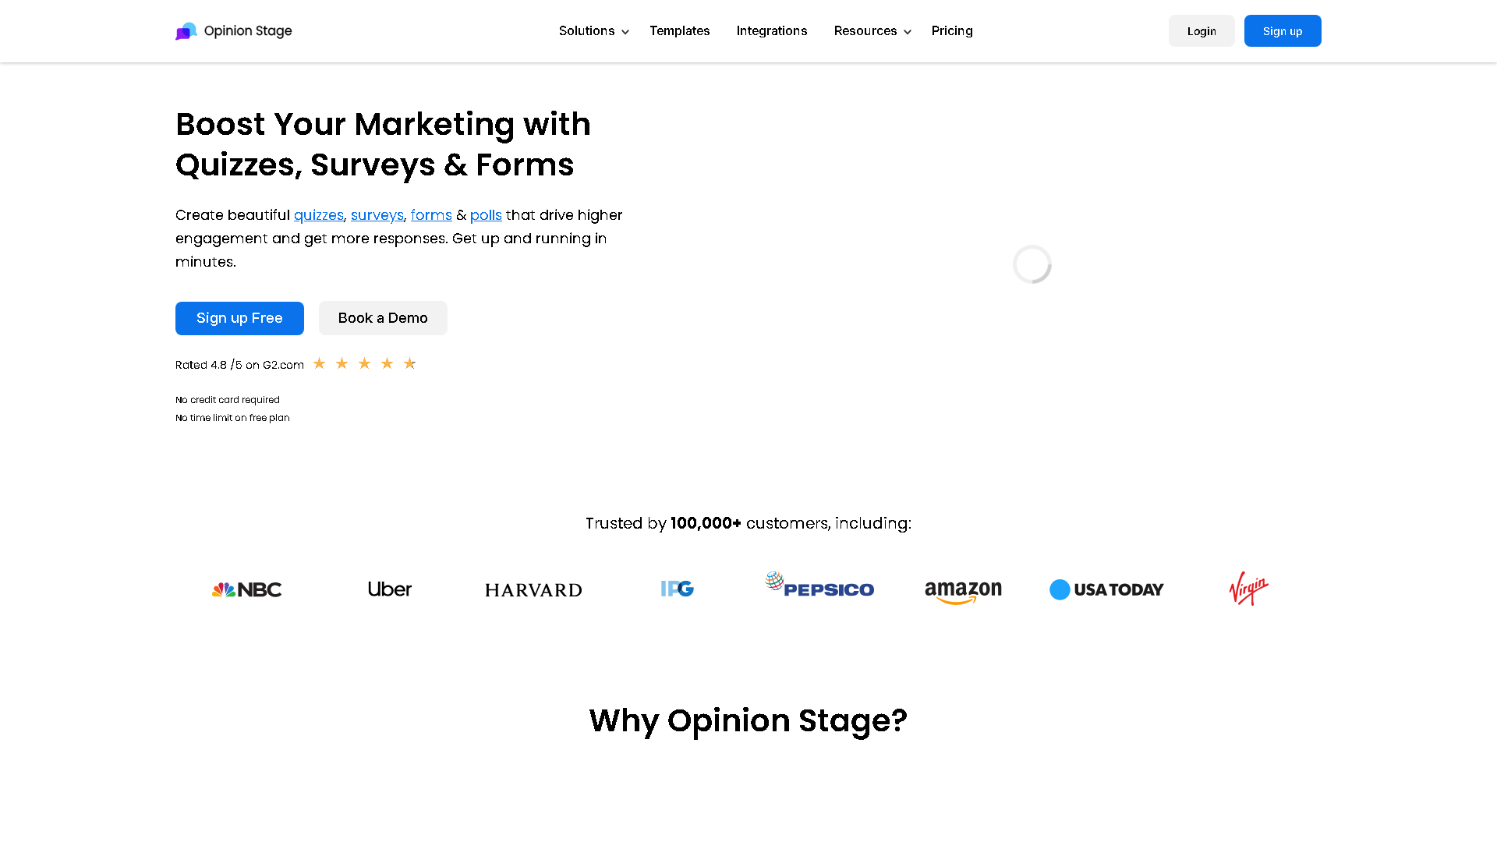This screenshot has width=1497, height=842.
Task: Click the Opinion Stage logo
Action: (x=232, y=30)
